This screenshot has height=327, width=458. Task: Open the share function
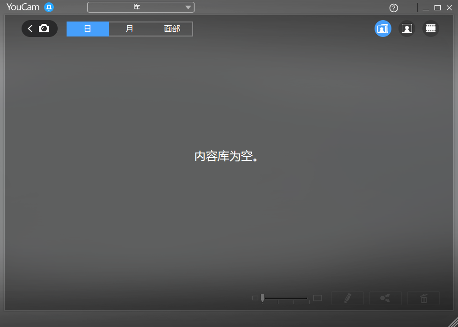coord(385,298)
